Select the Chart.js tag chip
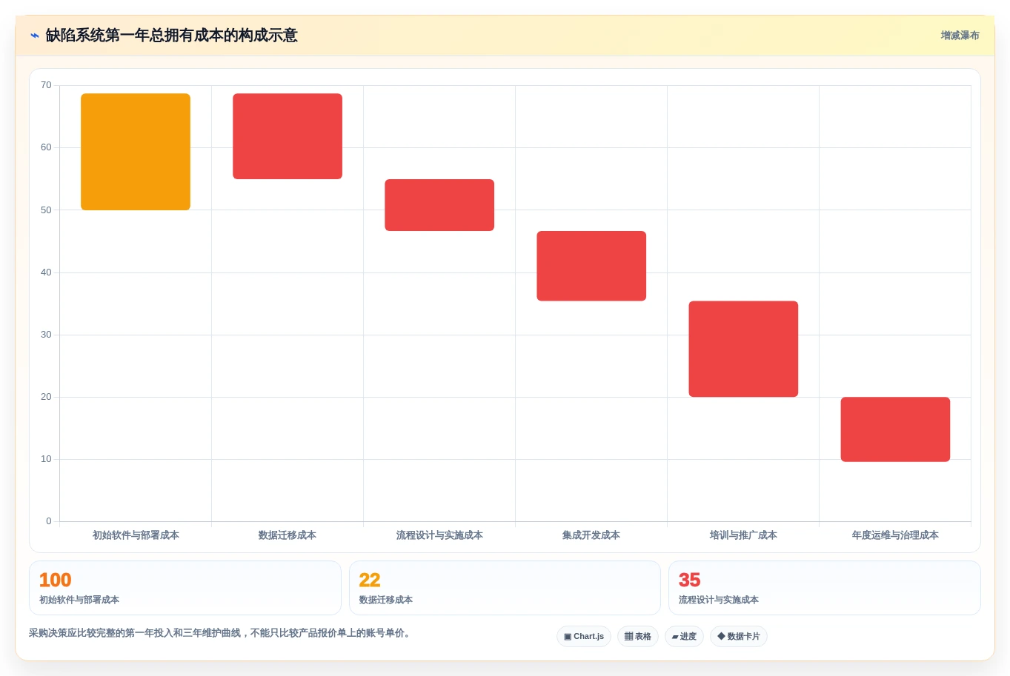 coord(584,637)
